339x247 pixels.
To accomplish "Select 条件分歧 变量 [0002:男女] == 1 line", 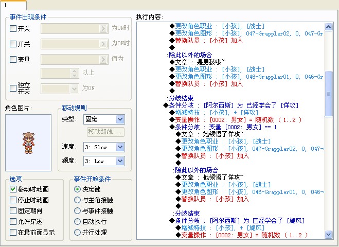I will [x=223, y=127].
